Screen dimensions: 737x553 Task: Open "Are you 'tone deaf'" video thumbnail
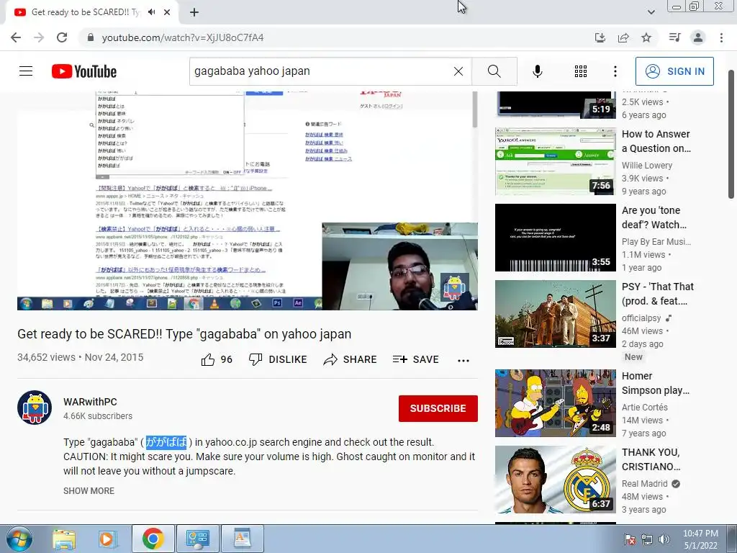[x=555, y=238]
